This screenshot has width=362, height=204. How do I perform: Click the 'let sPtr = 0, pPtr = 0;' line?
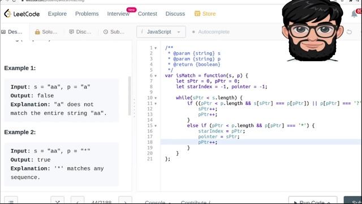(x=208, y=81)
